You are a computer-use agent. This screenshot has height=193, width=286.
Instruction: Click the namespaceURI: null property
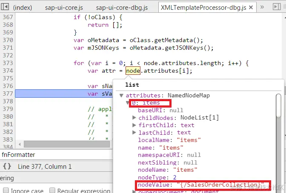[x=169, y=155]
